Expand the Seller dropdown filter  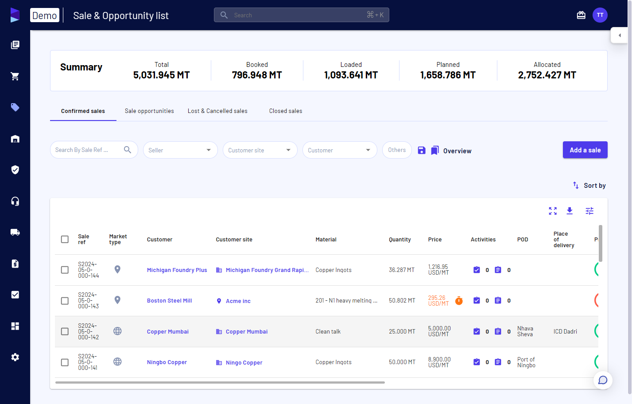click(180, 150)
